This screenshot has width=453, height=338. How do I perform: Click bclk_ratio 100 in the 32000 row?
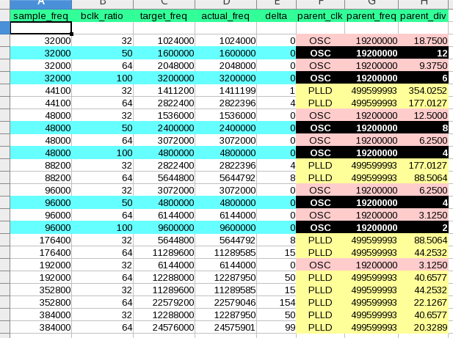(x=102, y=78)
